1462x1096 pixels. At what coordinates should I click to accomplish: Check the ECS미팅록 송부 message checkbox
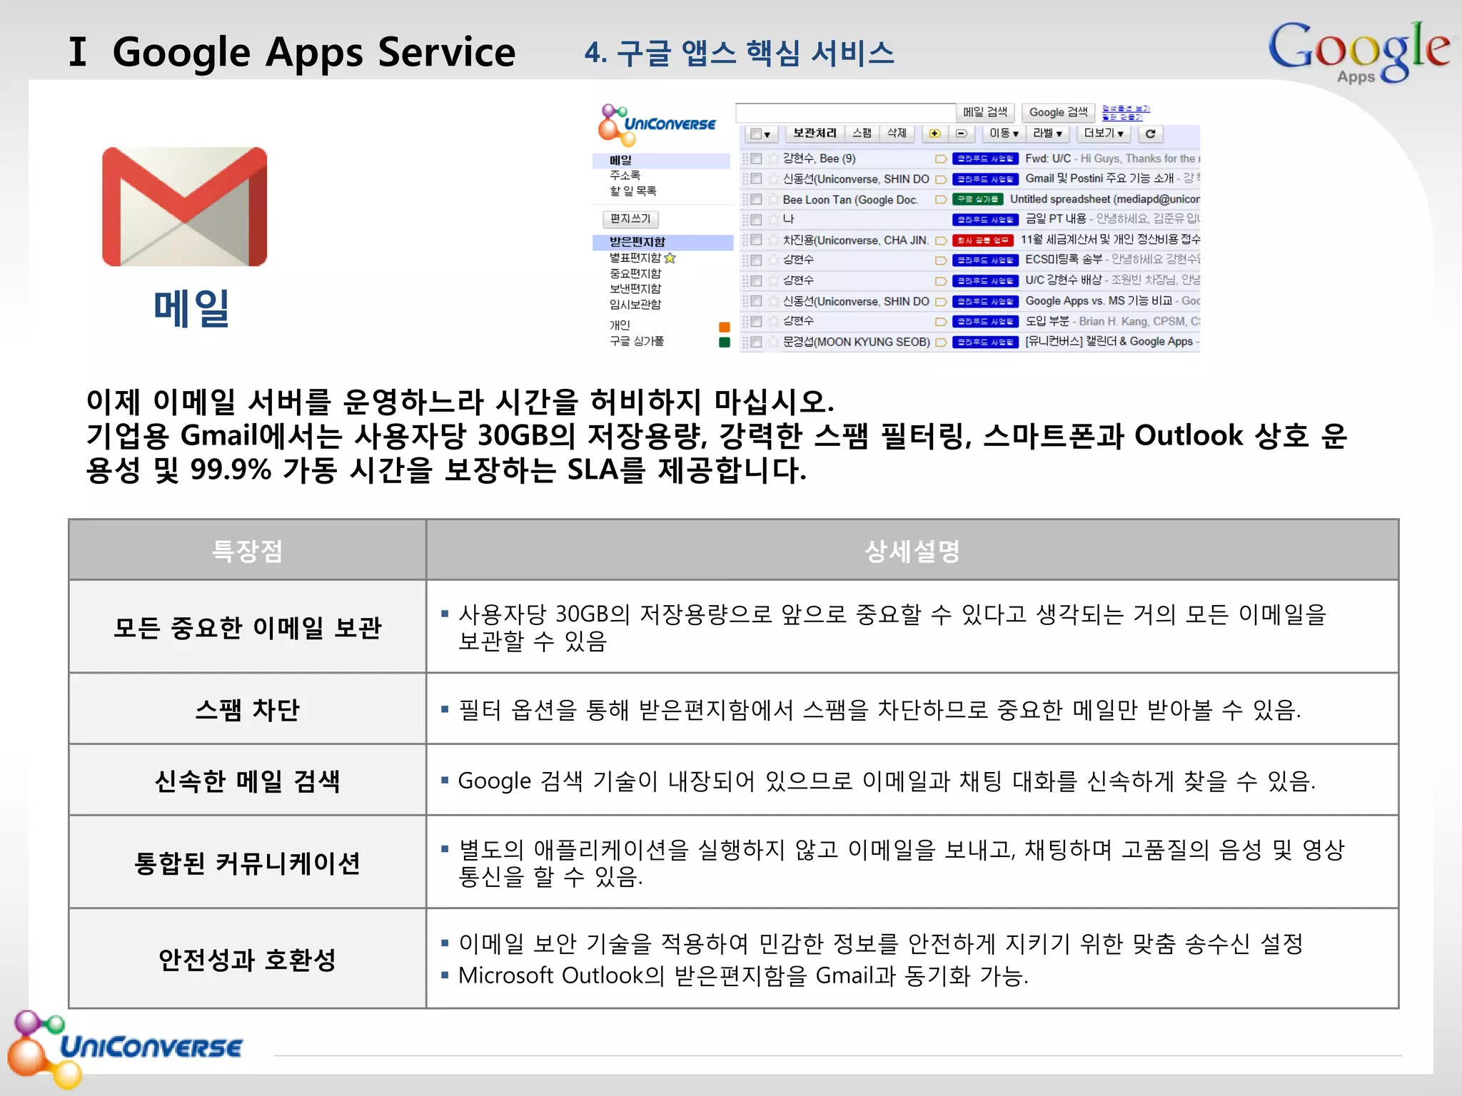[x=757, y=260]
